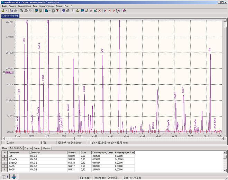
Task: Jump to first chromatogram with red arrow-bar icon
Action: click(x=105, y=11)
